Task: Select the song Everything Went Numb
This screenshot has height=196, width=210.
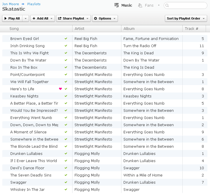Action: tap(31, 118)
